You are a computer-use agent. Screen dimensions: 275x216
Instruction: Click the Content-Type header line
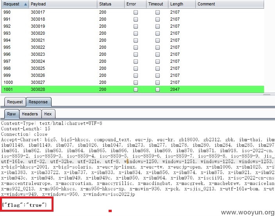52,124
